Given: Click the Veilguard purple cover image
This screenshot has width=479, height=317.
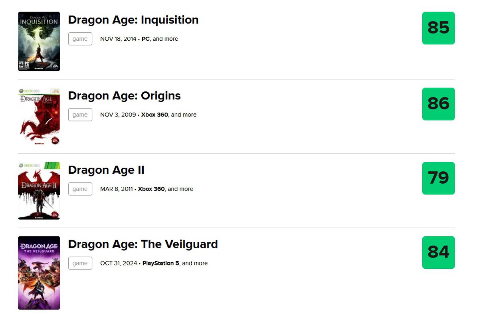Looking at the screenshot, I should tap(39, 273).
